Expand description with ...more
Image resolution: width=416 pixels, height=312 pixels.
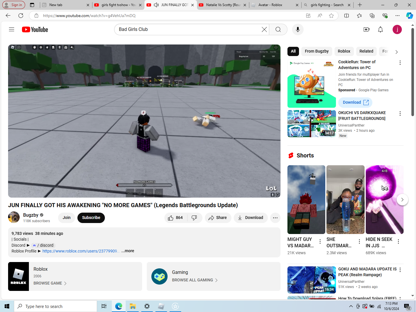click(128, 251)
